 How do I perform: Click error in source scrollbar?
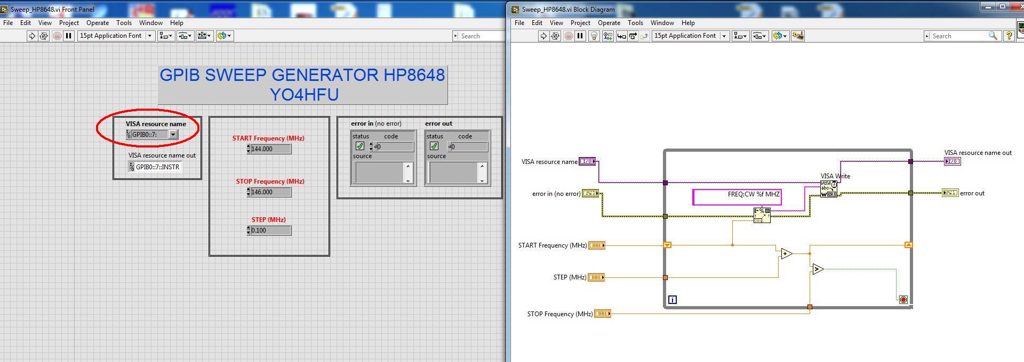tap(408, 173)
